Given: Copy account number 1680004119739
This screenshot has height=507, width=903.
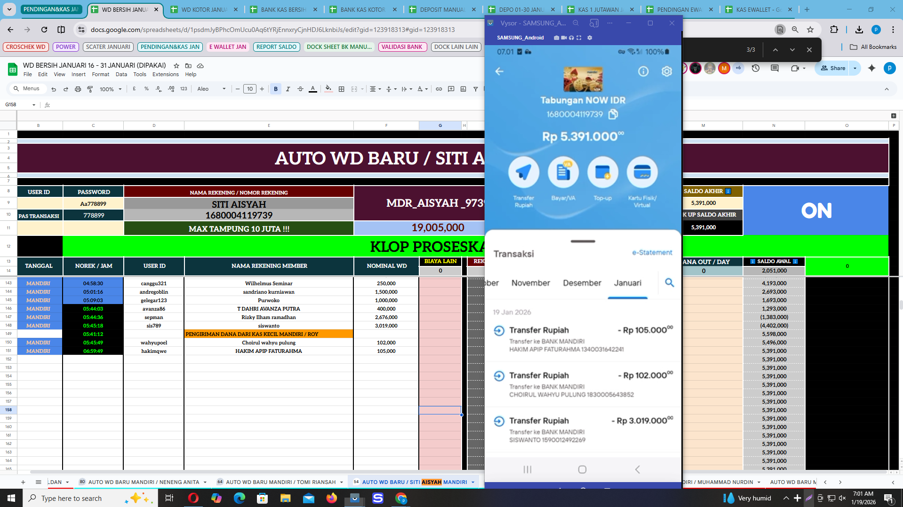Looking at the screenshot, I should click(613, 114).
